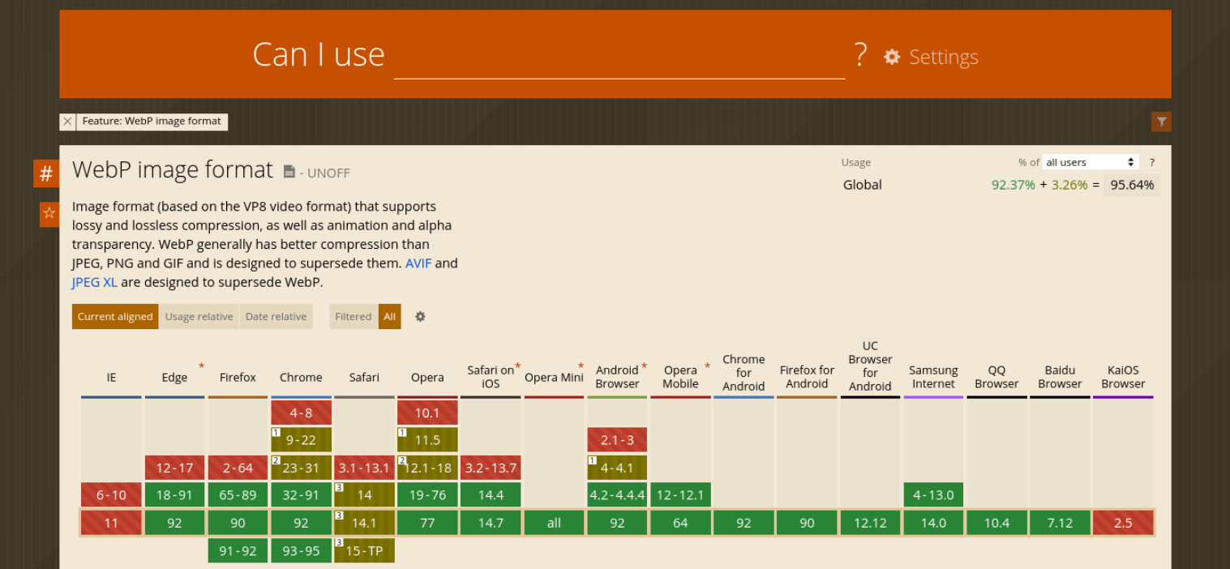Image resolution: width=1230 pixels, height=569 pixels.
Task: Click the Baidu Browser column header
Action: pos(1060,377)
